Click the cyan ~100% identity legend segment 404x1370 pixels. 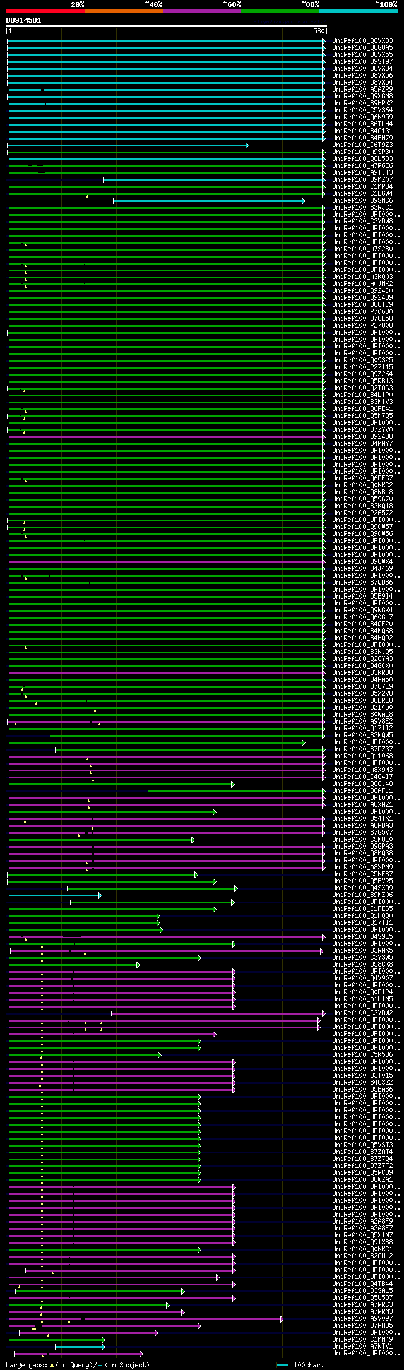pyautogui.click(x=359, y=11)
